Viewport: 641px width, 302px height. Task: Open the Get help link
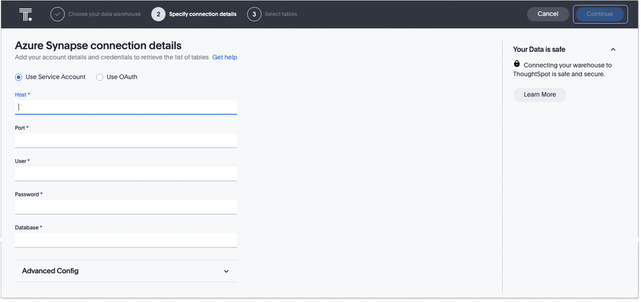pyautogui.click(x=224, y=57)
